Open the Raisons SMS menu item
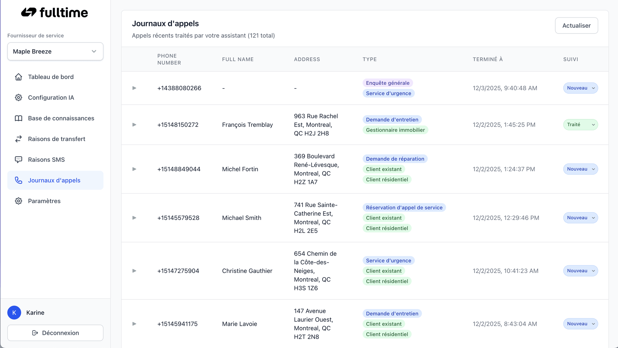Screen dimensions: 618x348 point(46,160)
